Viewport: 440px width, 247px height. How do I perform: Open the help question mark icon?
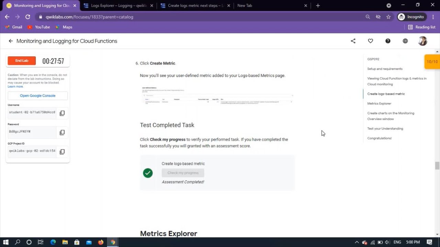388,41
